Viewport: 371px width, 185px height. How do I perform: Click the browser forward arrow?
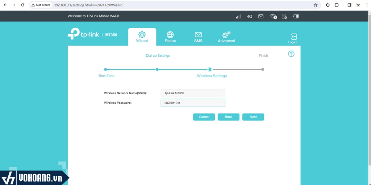[14, 5]
